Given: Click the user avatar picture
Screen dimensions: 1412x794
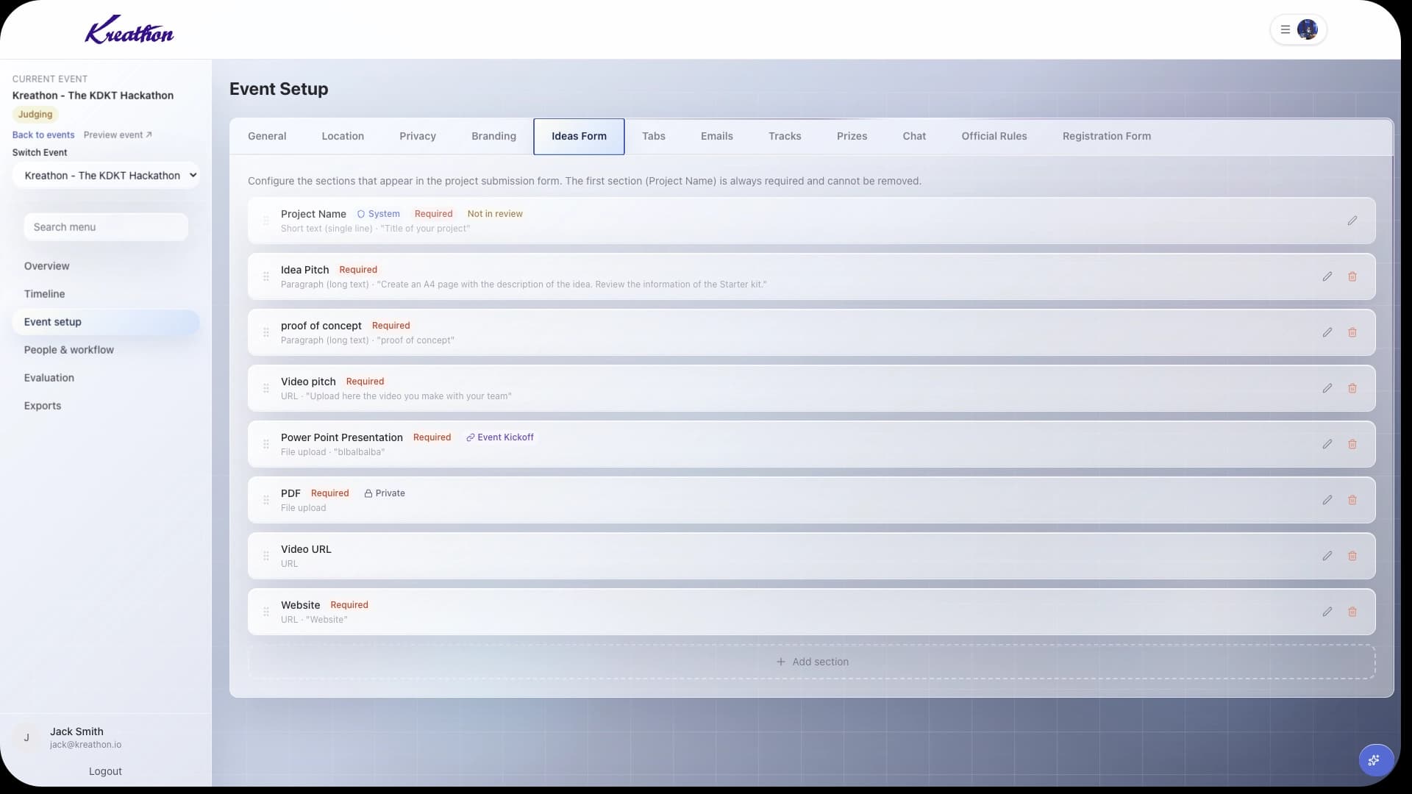Looking at the screenshot, I should click(x=1307, y=29).
